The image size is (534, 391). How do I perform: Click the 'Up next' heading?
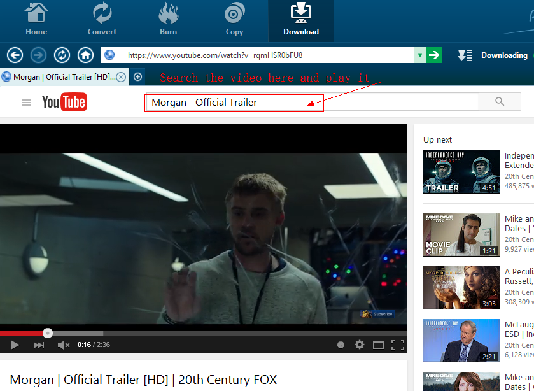pos(437,139)
